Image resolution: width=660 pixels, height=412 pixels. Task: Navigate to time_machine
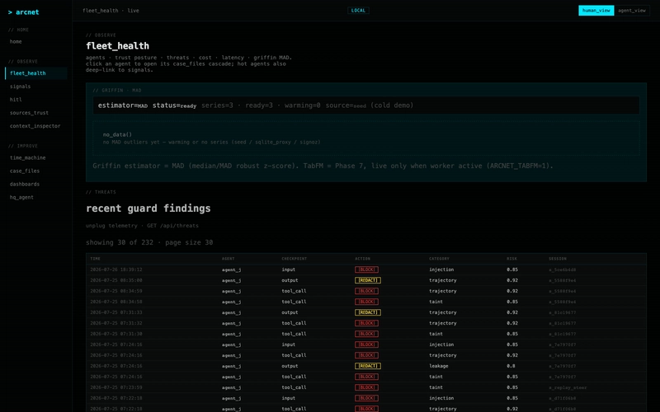[28, 157]
